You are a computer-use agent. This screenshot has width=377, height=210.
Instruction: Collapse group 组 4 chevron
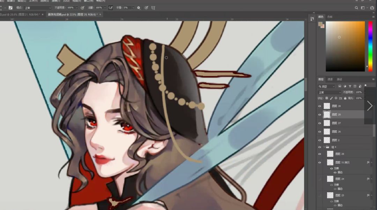click(324, 147)
